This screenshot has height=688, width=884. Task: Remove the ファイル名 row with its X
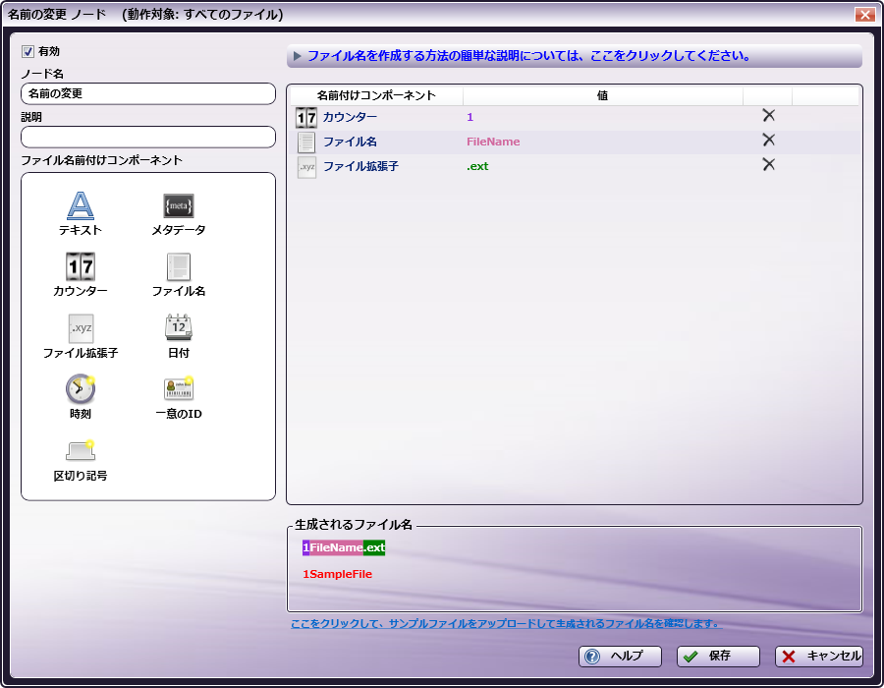coord(768,140)
